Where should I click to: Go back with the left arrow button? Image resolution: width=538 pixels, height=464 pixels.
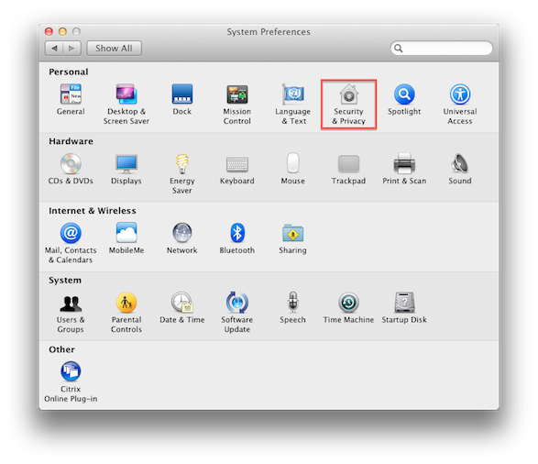(x=54, y=48)
